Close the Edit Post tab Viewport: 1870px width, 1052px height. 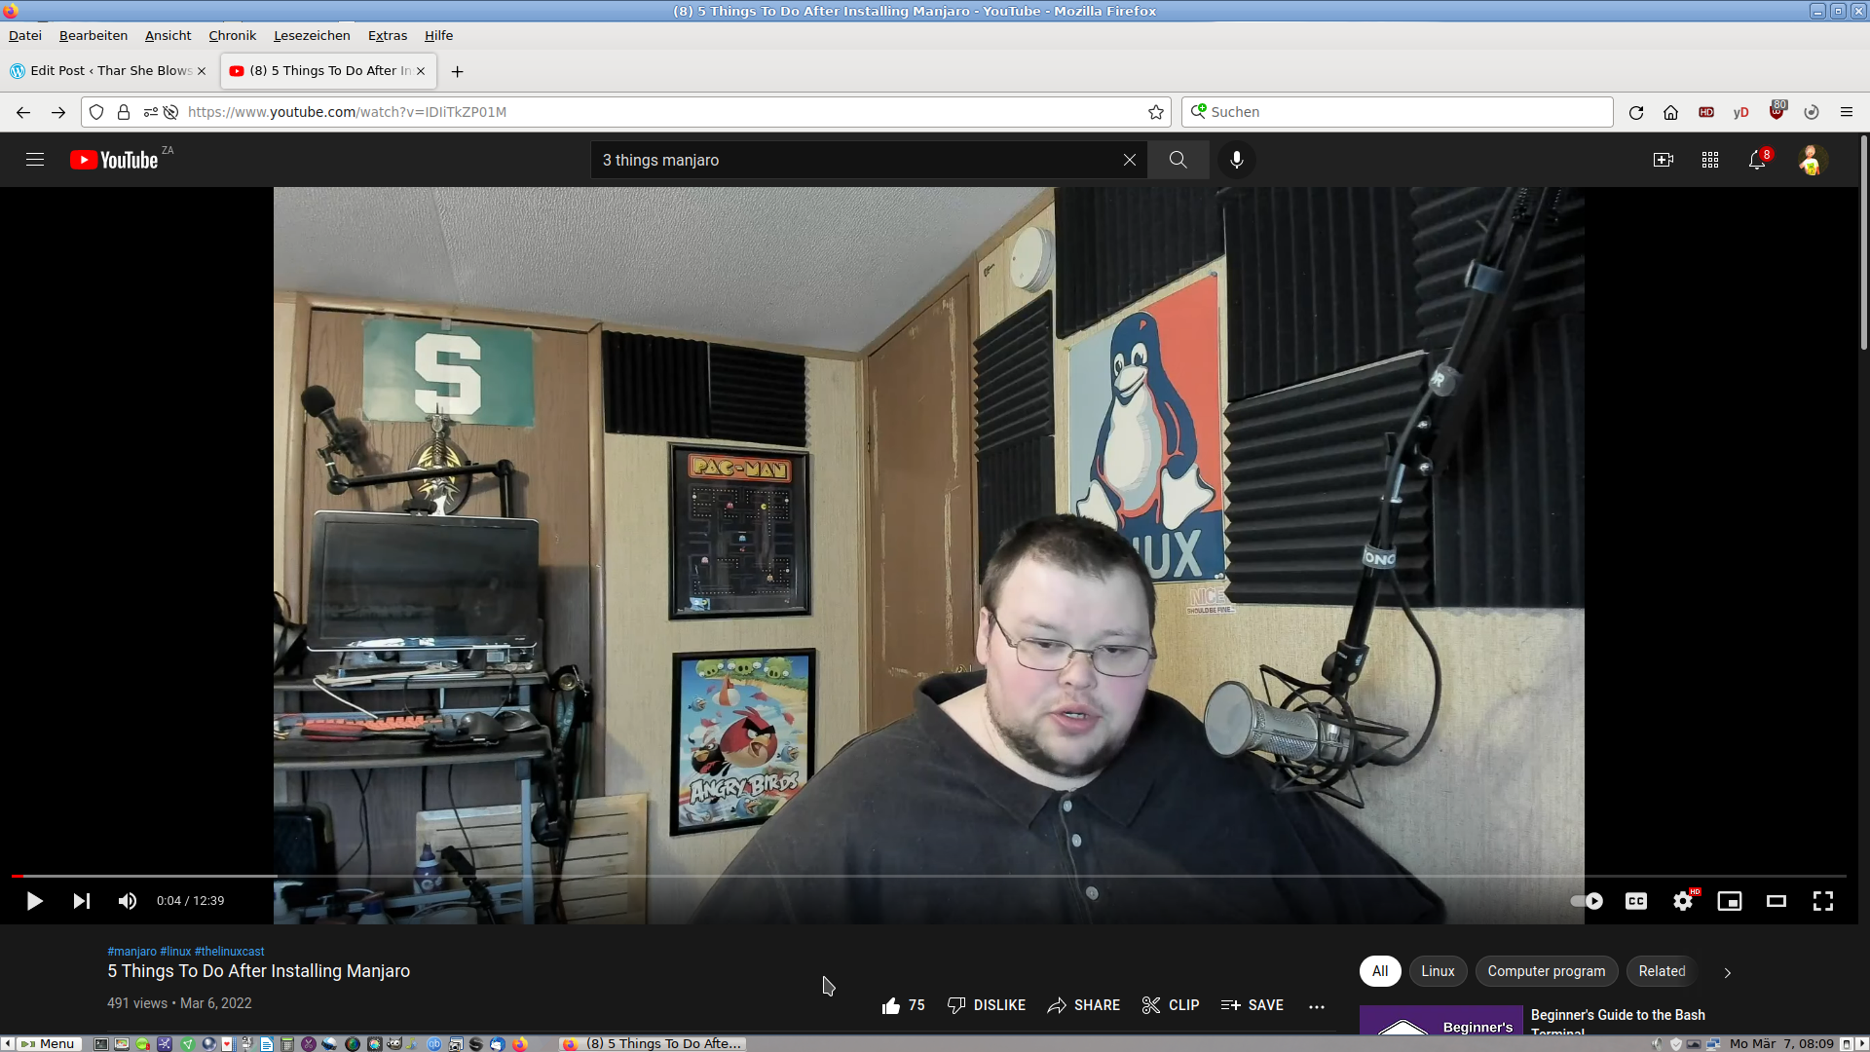202,71
